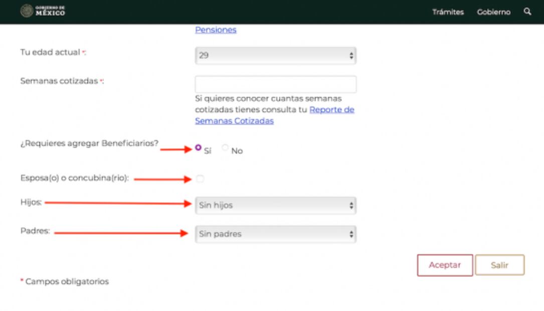Focus the Semanas cotizadas input field
Image resolution: width=544 pixels, height=311 pixels.
click(275, 84)
